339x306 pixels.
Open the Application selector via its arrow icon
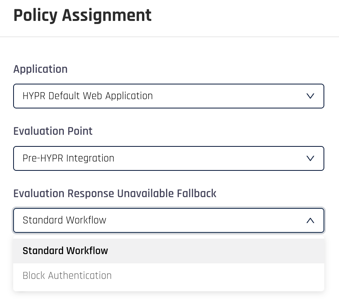310,96
